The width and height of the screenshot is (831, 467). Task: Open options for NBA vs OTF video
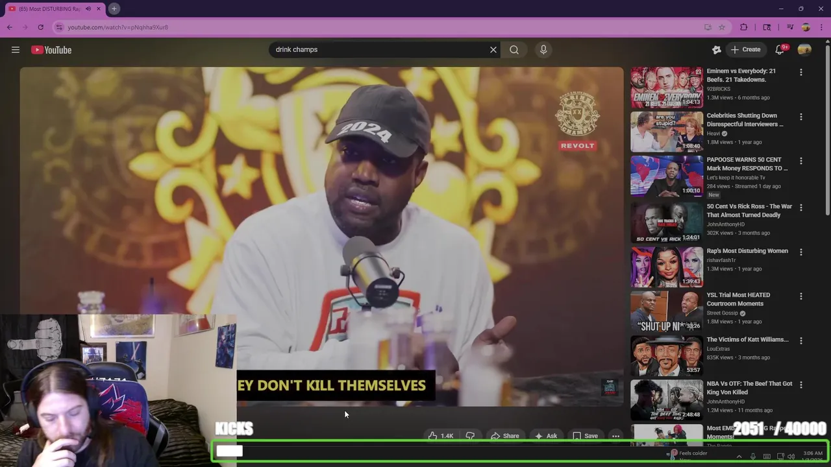pos(801,385)
